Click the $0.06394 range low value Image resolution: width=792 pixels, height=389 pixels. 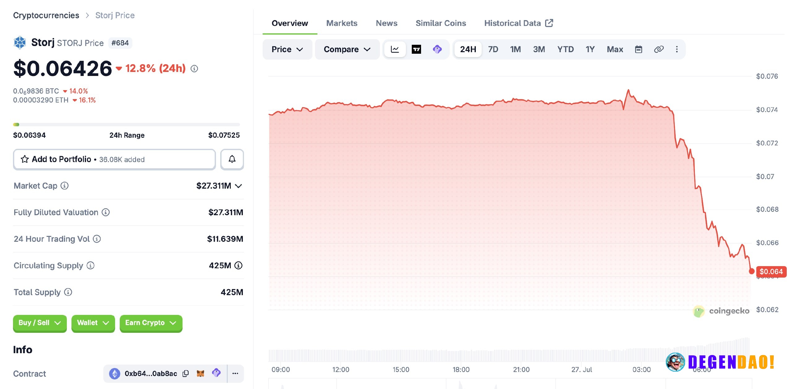pyautogui.click(x=29, y=135)
